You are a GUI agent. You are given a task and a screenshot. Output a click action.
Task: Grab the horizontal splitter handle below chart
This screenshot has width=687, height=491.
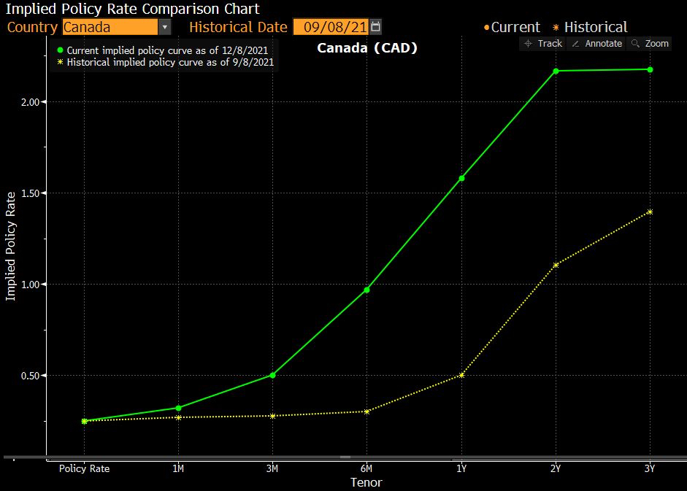tap(345, 457)
